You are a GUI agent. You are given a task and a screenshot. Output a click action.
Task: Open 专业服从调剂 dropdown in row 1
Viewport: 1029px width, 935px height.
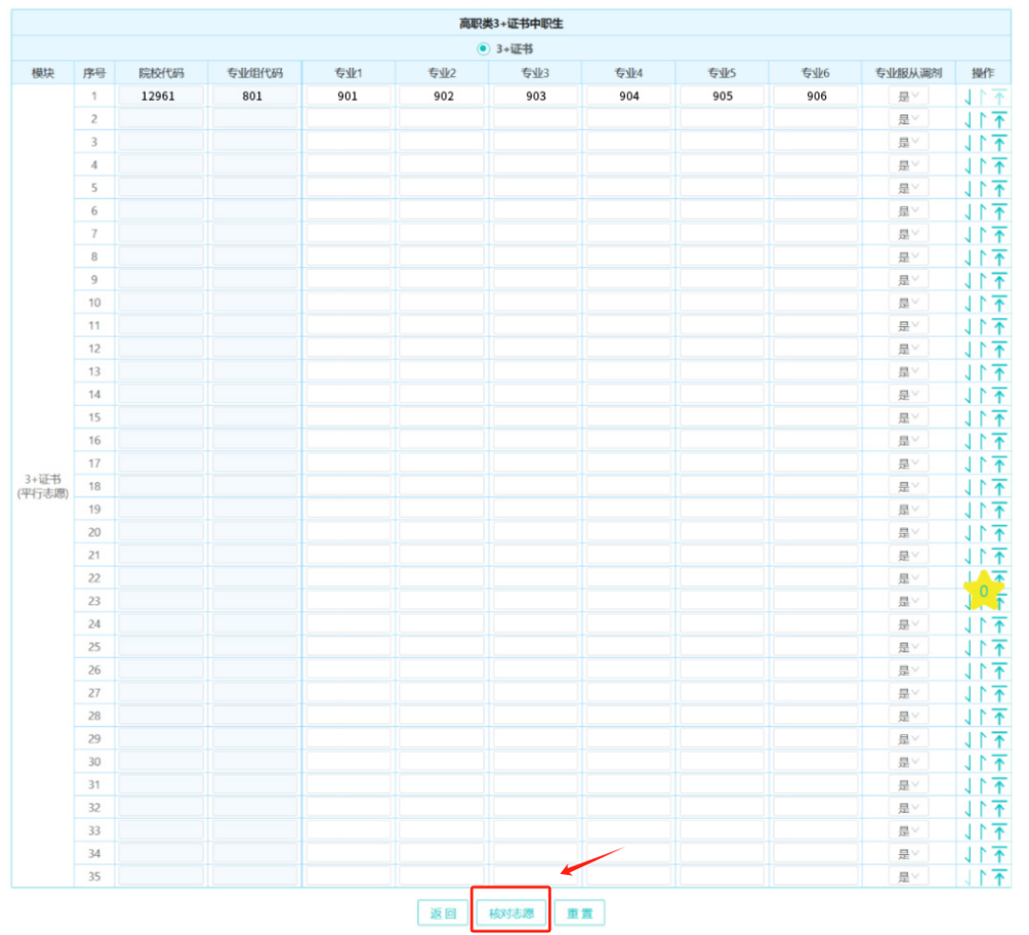click(908, 96)
